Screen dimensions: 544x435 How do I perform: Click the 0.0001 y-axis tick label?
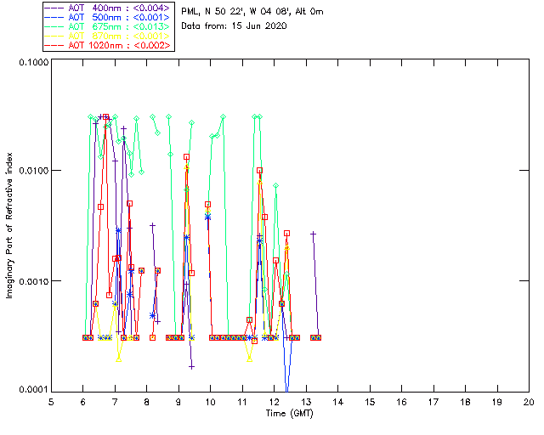31,389
